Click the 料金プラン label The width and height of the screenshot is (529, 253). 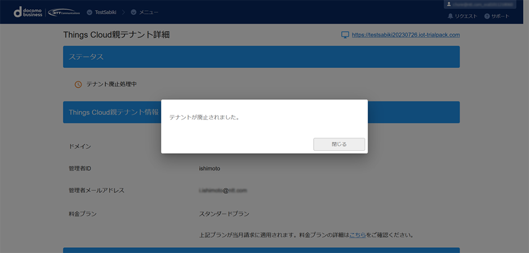pos(83,213)
